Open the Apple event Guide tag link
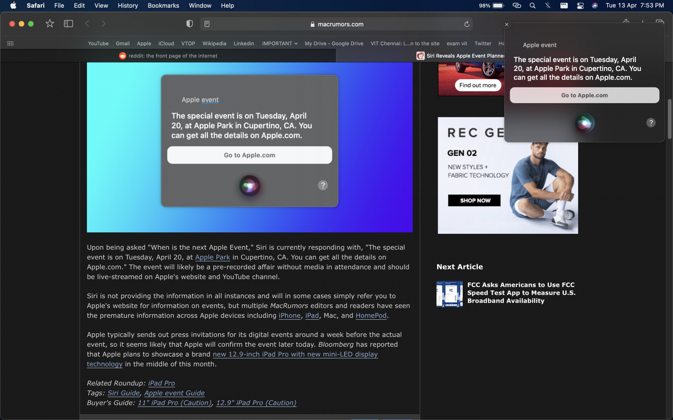 pyautogui.click(x=174, y=393)
